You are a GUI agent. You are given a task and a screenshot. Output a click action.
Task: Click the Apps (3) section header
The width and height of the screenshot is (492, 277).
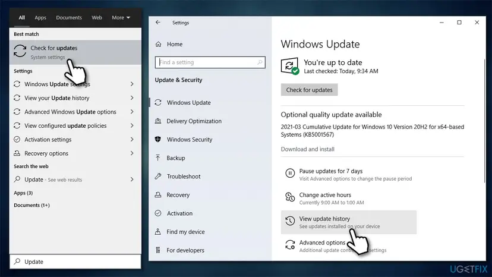point(23,193)
